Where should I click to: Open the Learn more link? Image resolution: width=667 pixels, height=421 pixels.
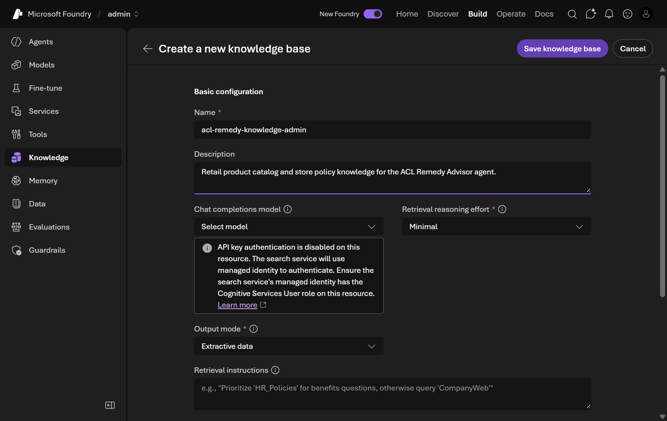pyautogui.click(x=237, y=305)
